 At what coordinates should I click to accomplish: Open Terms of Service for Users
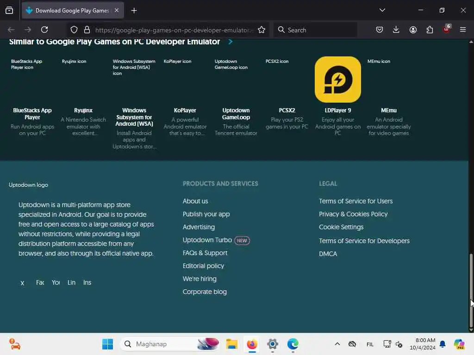coord(356,201)
